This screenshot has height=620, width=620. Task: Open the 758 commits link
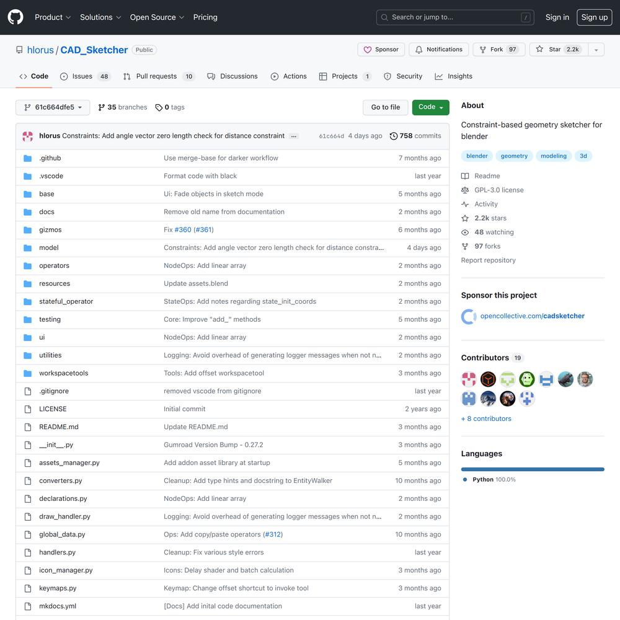point(415,136)
